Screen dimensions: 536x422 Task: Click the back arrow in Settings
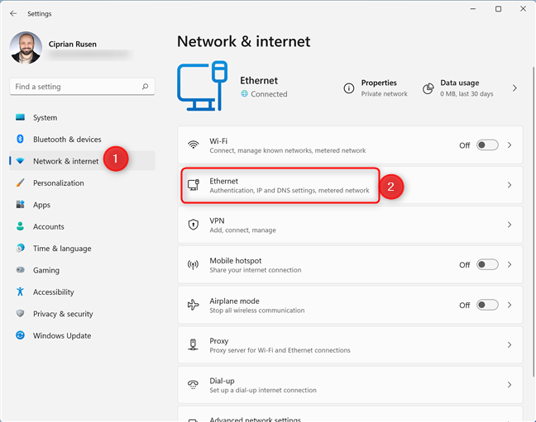coord(13,14)
